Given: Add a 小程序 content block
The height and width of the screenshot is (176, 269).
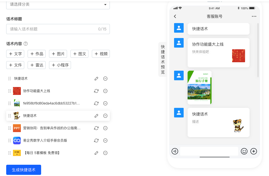Looking at the screenshot, I should tap(60, 65).
